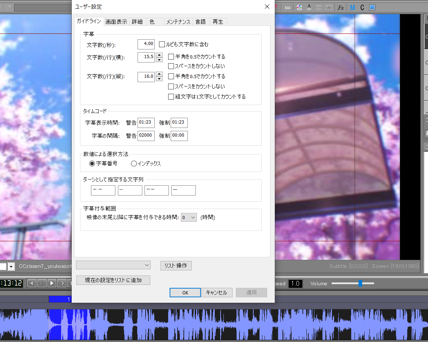Click the Speed value field showing 1.0
The width and height of the screenshot is (428, 342).
[x=296, y=284]
